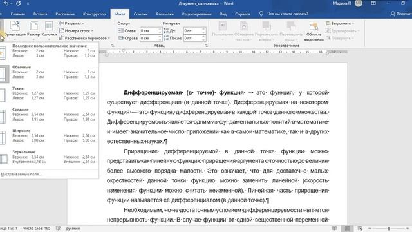This screenshot has width=412, height=232.
Task: Click the После spacing spinner arrows
Action: tap(203, 38)
